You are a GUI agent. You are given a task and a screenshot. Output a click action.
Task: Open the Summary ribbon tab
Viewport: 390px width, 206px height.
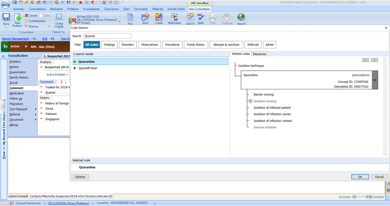pos(19,9)
